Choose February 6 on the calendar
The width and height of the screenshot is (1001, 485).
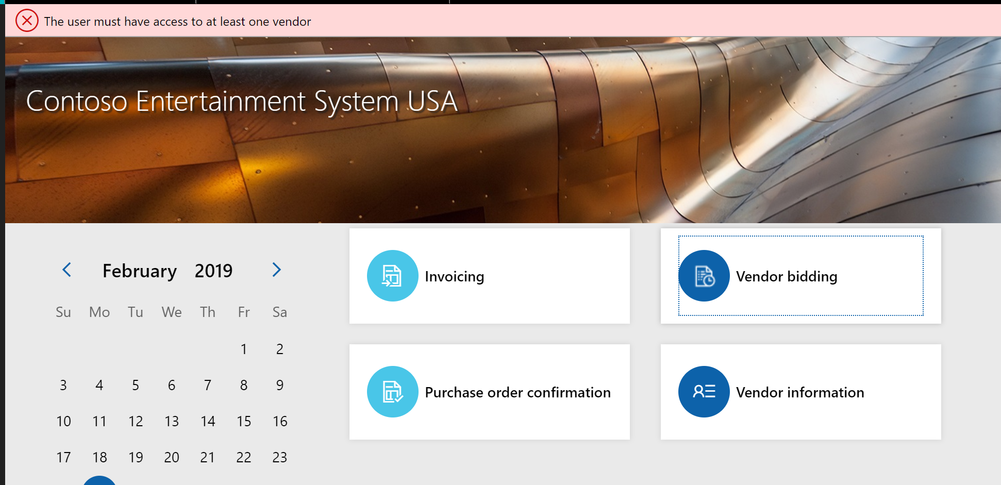point(172,386)
